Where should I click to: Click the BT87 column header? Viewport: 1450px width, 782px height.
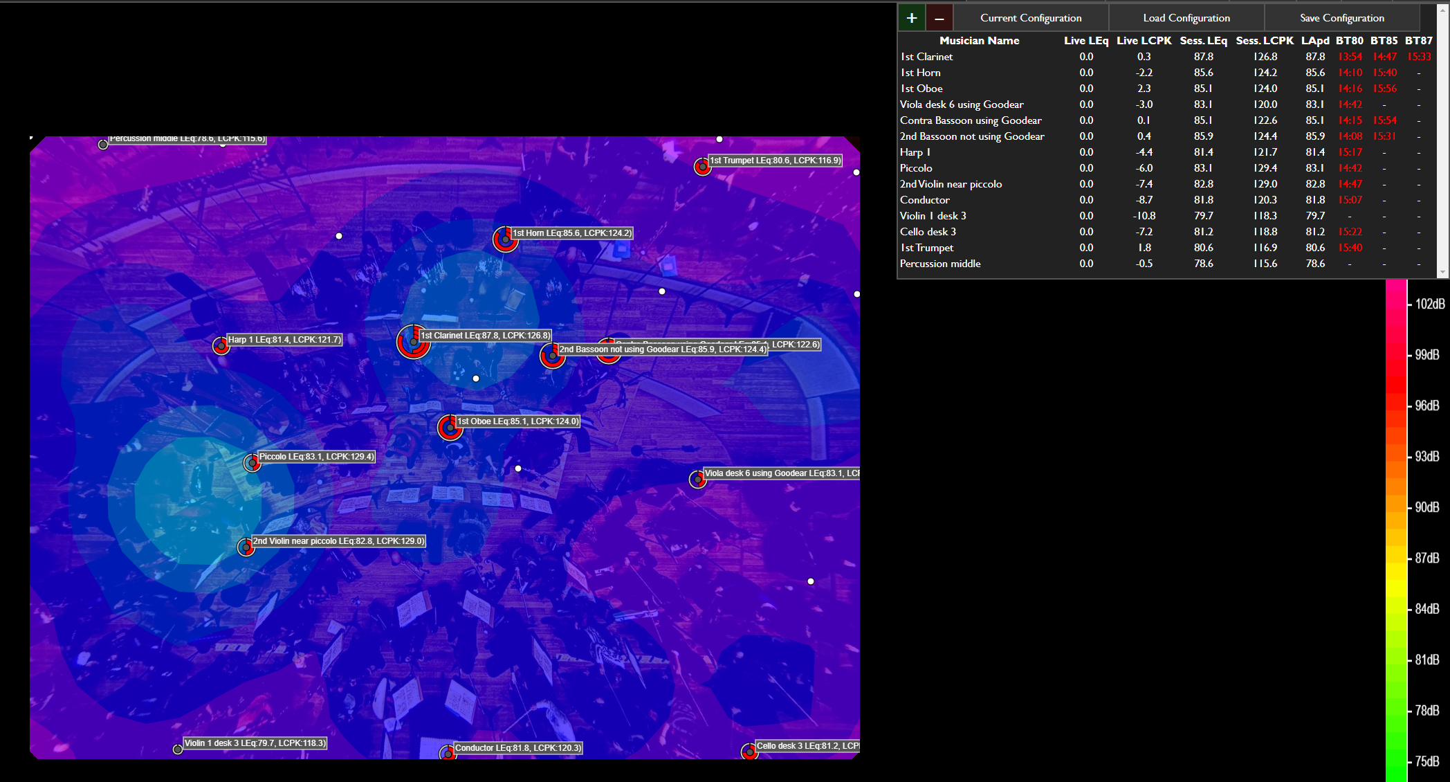[1419, 41]
